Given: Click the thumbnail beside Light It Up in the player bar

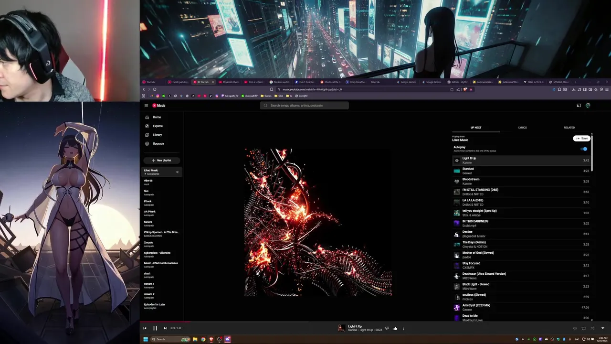Looking at the screenshot, I should 341,328.
